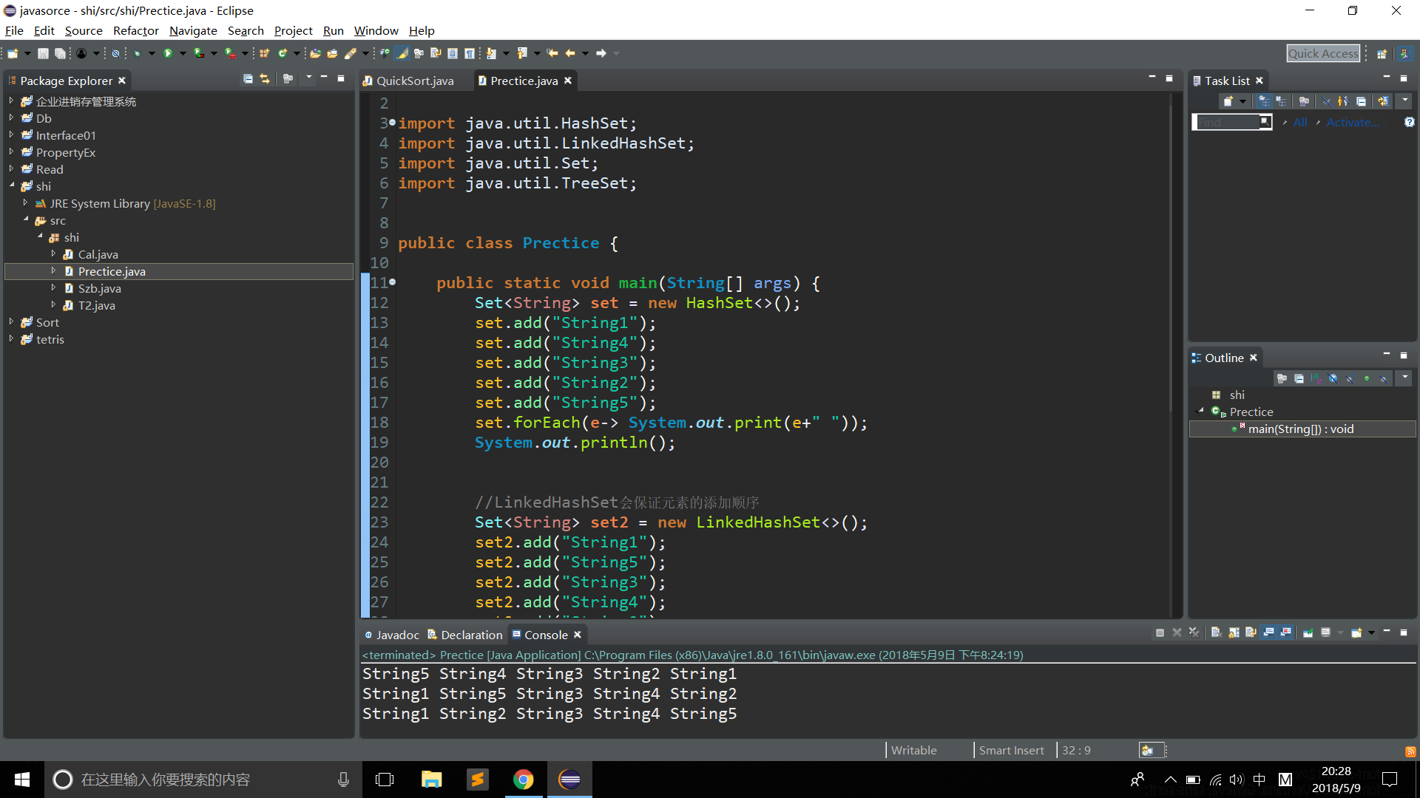1420x798 pixels.
Task: Switch to the QuickSort.java tab
Action: pos(414,81)
